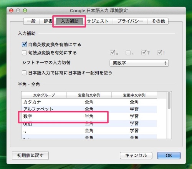Open 変換前文字列 value for アルファベット row
192x169 pixels.
[x=89, y=109]
